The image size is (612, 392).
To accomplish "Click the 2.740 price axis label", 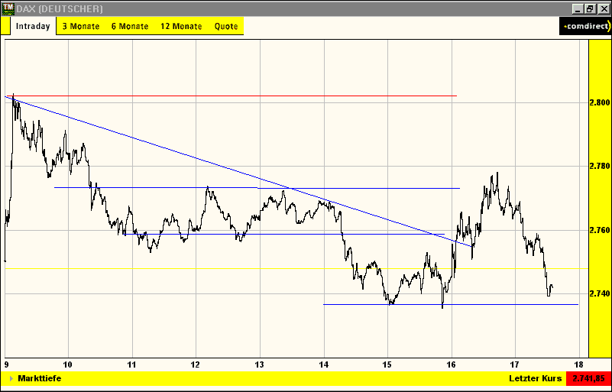I will [x=599, y=293].
